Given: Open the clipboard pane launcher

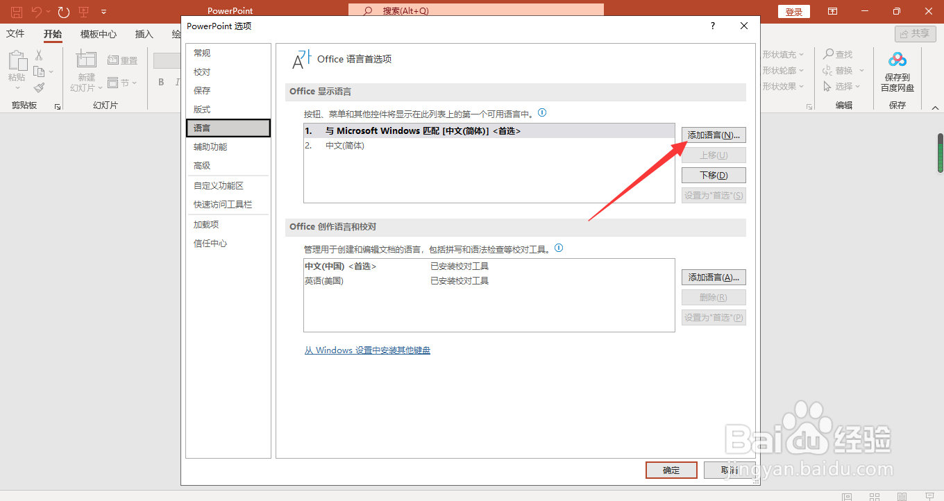Looking at the screenshot, I should pos(58,106).
